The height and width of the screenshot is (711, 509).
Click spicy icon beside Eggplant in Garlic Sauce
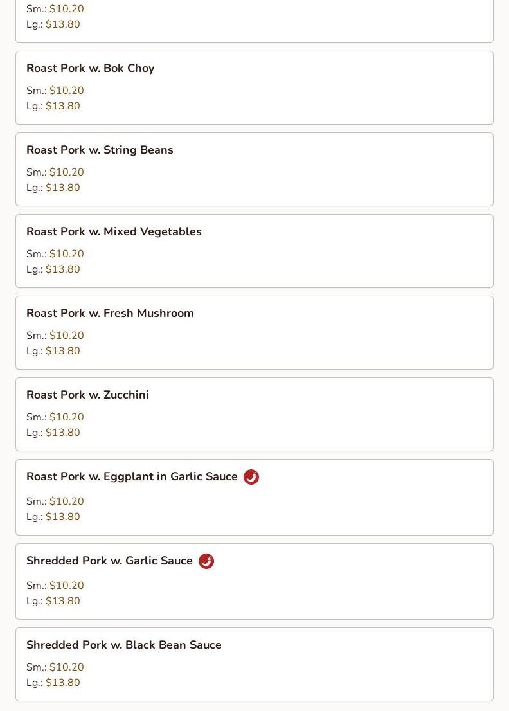click(x=251, y=477)
